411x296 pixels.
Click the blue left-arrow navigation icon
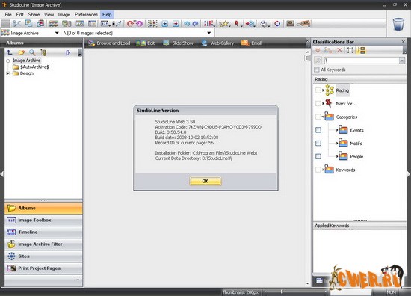(165, 24)
